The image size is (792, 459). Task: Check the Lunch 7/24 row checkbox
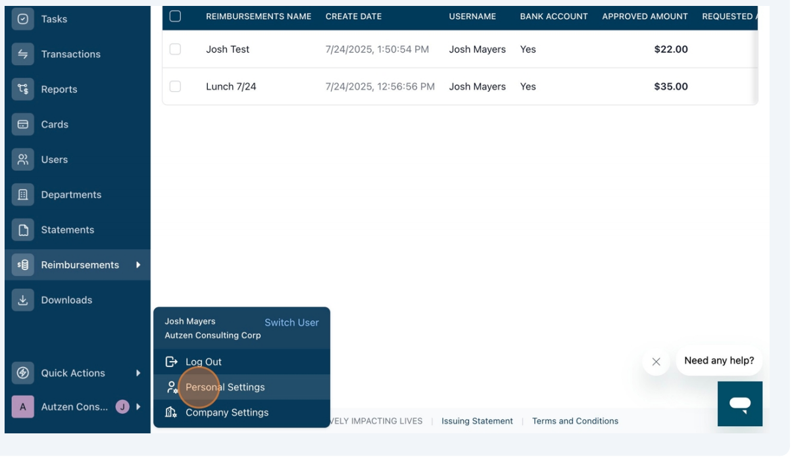click(x=175, y=86)
